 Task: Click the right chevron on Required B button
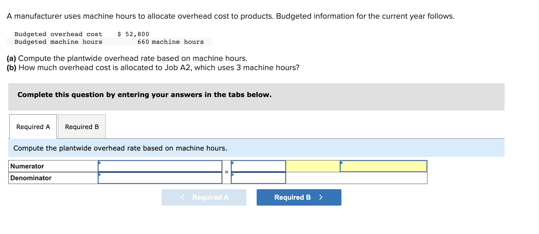(x=321, y=197)
